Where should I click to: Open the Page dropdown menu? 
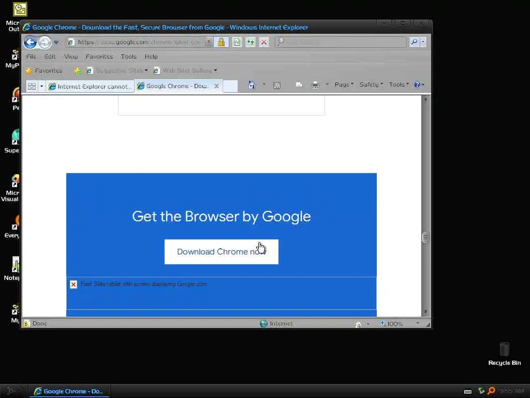point(344,84)
